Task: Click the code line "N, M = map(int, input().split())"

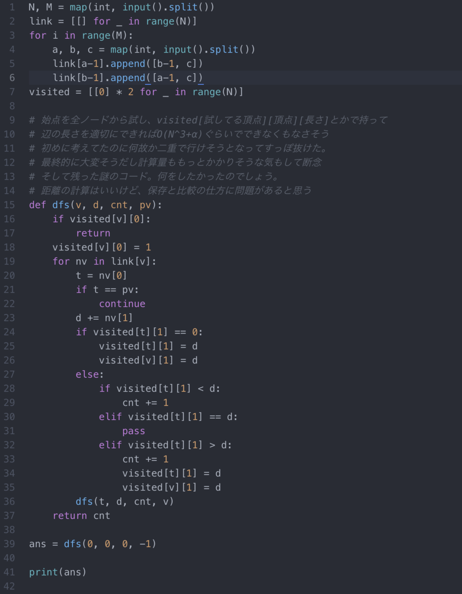Action: (122, 7)
